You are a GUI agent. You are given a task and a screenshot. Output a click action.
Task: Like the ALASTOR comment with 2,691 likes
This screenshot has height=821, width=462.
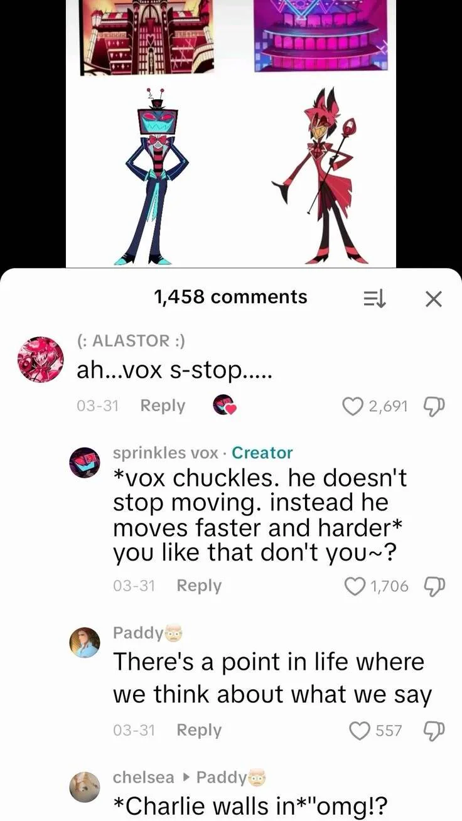tap(353, 406)
